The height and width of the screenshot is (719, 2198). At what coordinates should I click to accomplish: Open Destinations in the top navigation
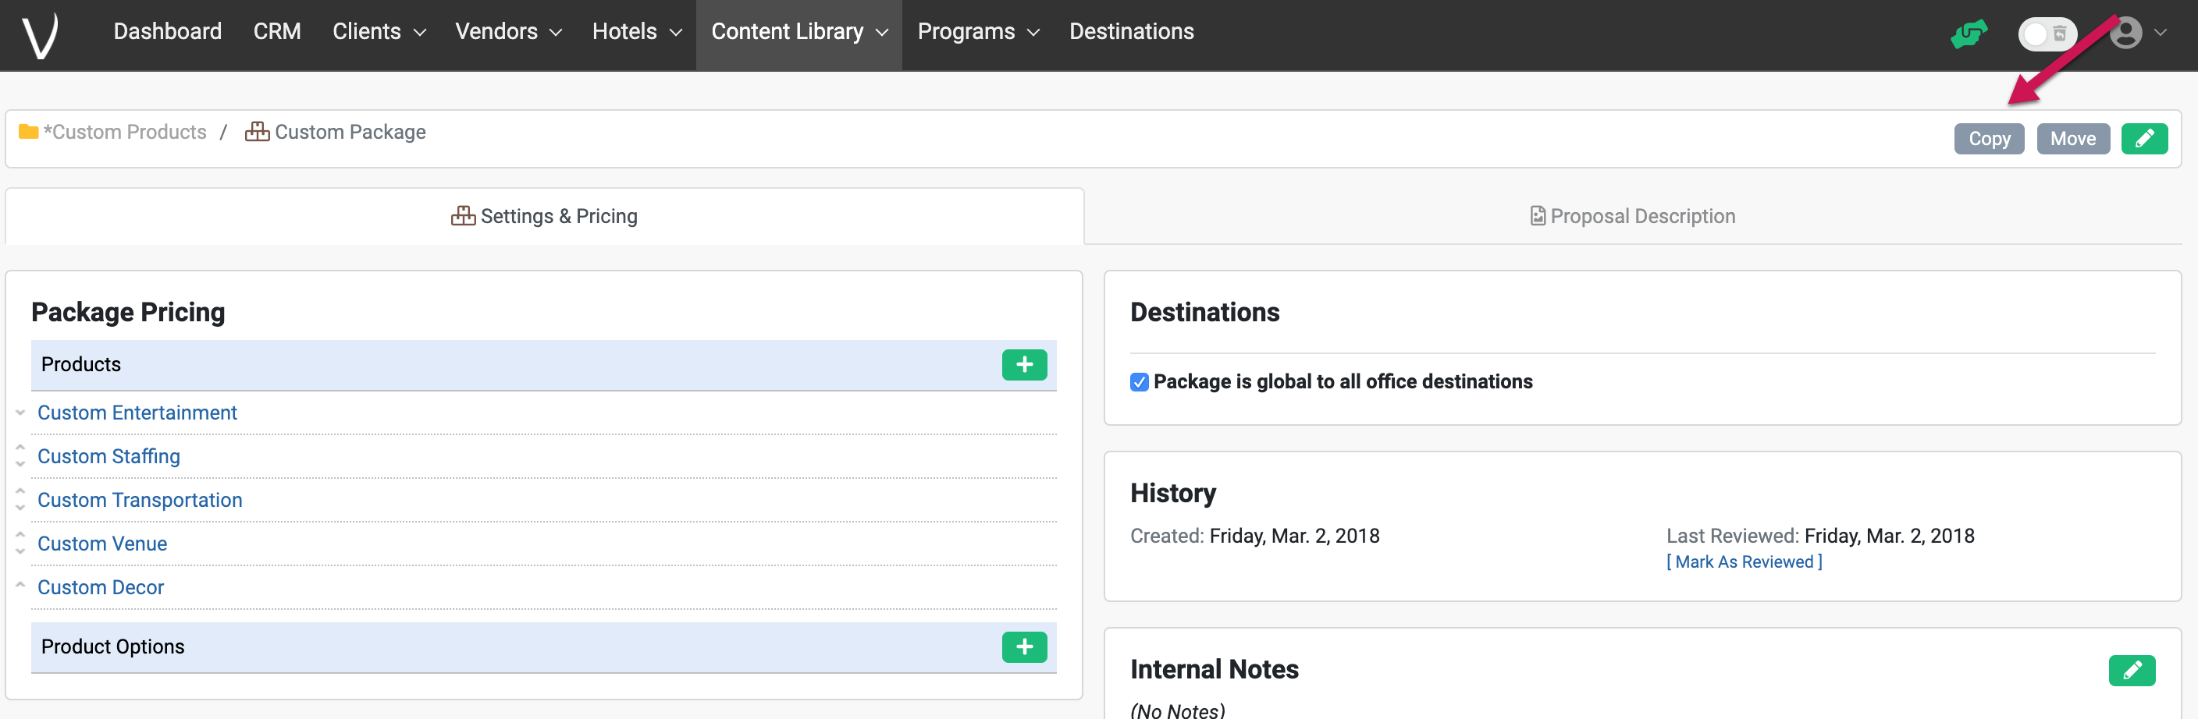[1130, 31]
